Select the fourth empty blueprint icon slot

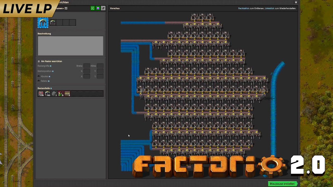coord(72,23)
